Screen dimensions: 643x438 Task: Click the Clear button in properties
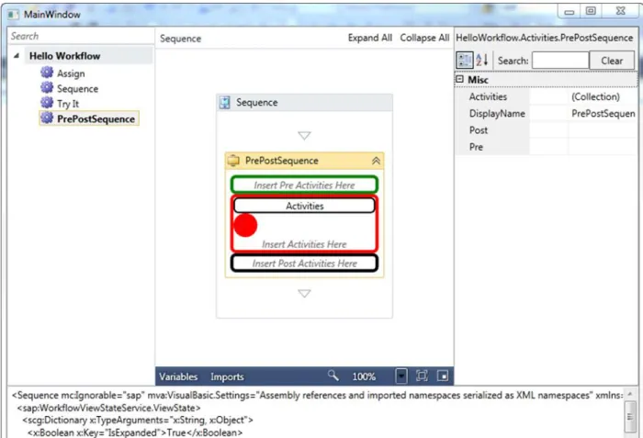pos(612,61)
